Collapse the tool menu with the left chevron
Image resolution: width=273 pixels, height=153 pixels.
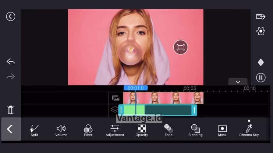coord(11,129)
